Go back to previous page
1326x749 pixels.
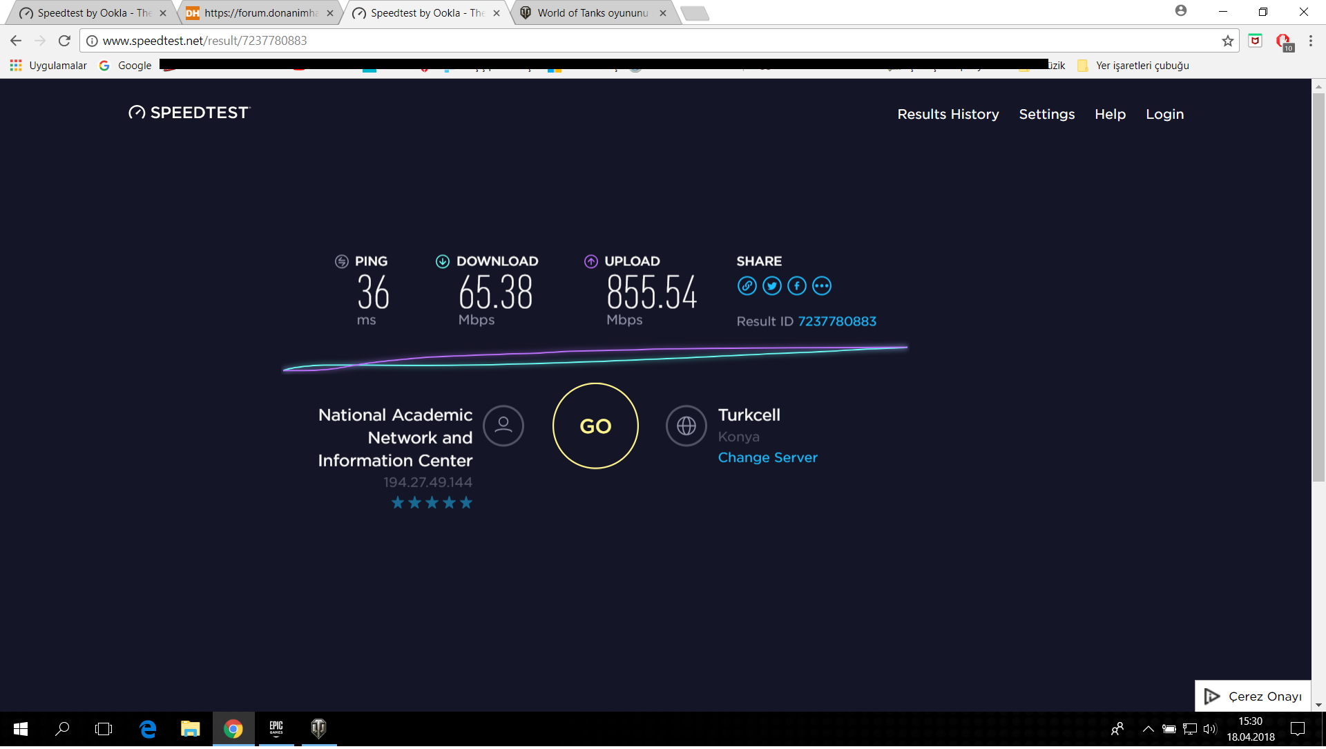coord(16,41)
